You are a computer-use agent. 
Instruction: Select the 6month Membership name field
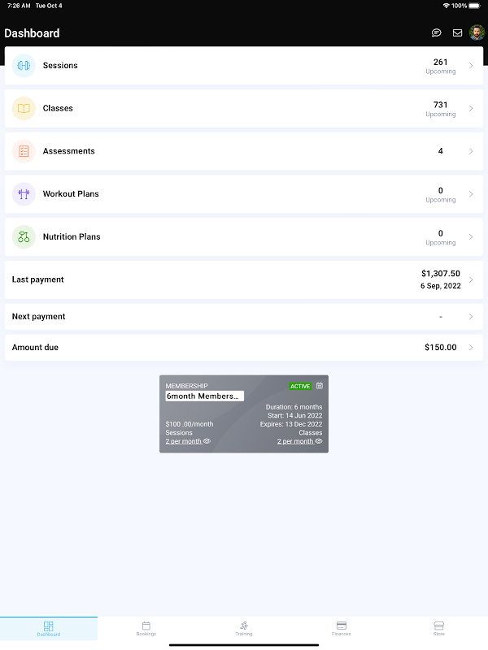point(205,396)
